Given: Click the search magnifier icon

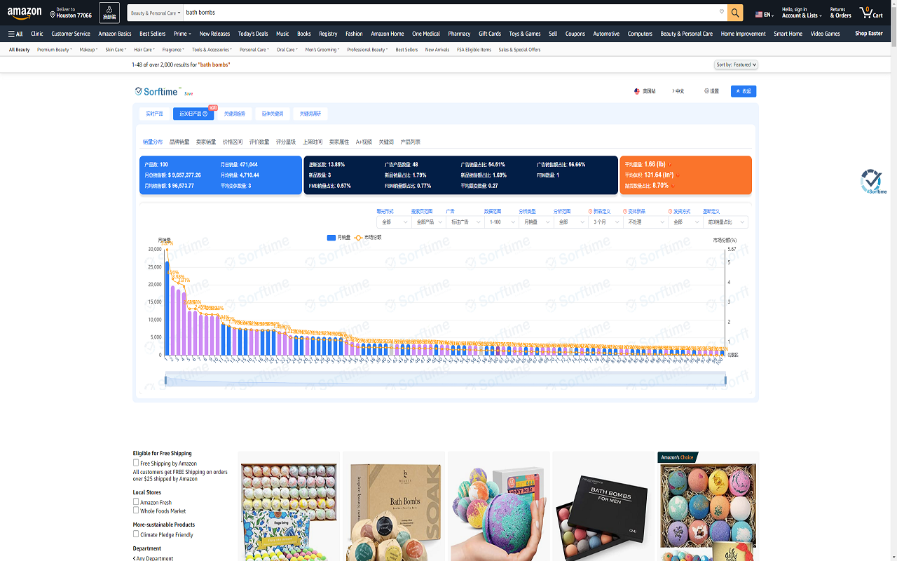Looking at the screenshot, I should tap(734, 13).
